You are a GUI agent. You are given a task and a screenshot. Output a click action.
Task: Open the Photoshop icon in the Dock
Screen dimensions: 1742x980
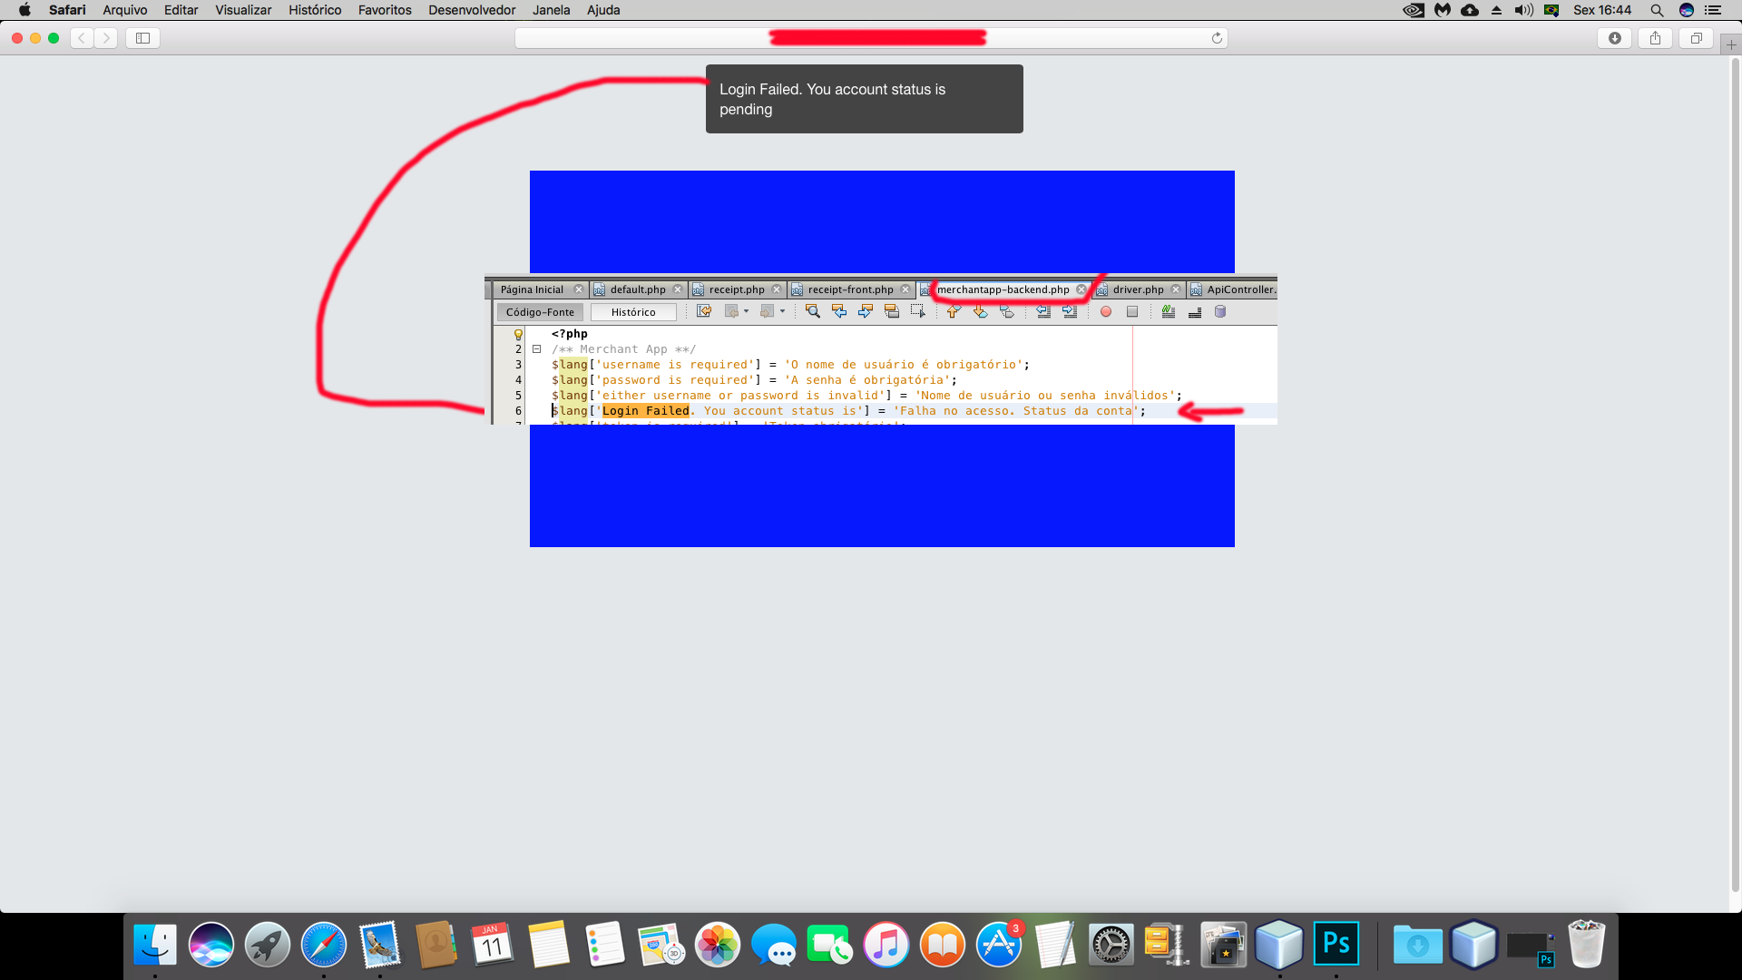click(x=1336, y=945)
